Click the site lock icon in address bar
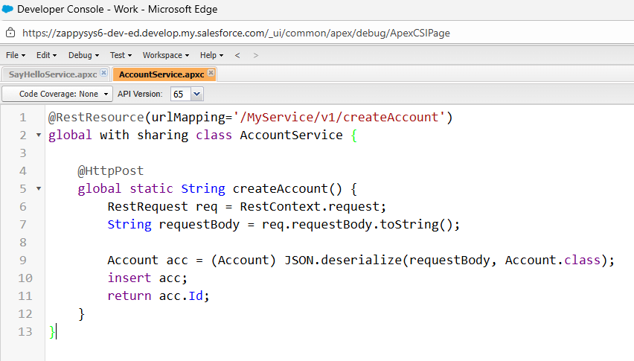Image resolution: width=634 pixels, height=361 pixels. (x=10, y=33)
